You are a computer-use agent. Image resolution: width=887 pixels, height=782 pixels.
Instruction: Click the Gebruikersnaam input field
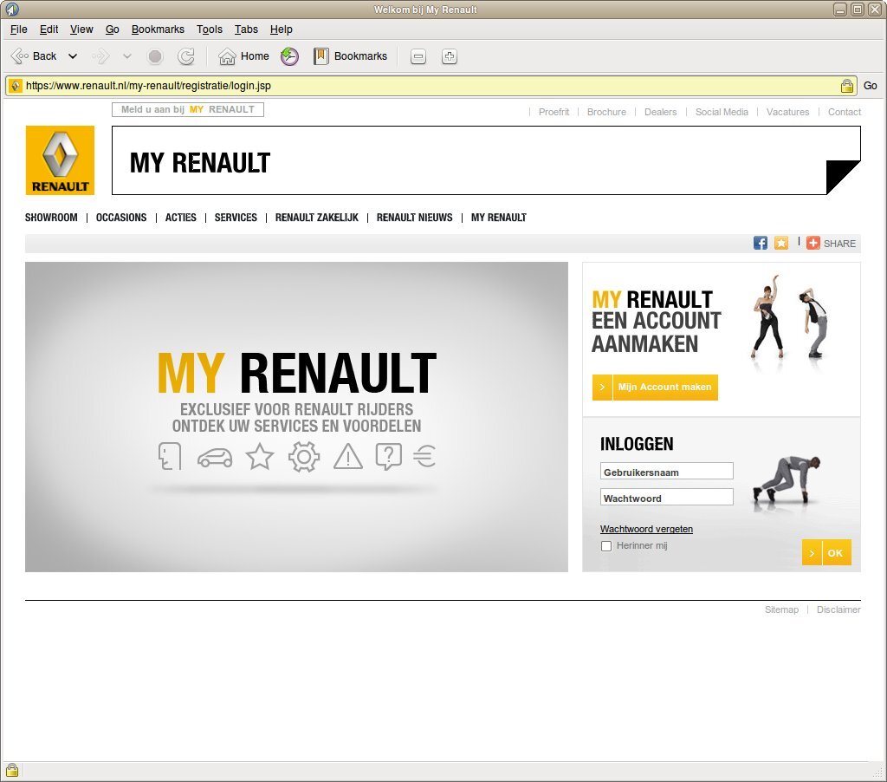[x=666, y=471]
